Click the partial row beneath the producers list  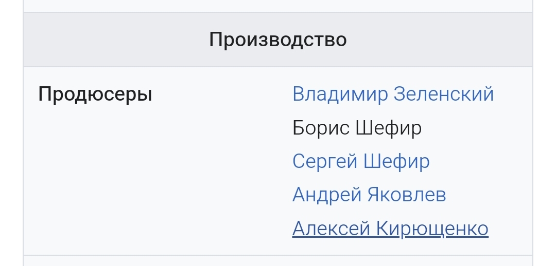277,261
